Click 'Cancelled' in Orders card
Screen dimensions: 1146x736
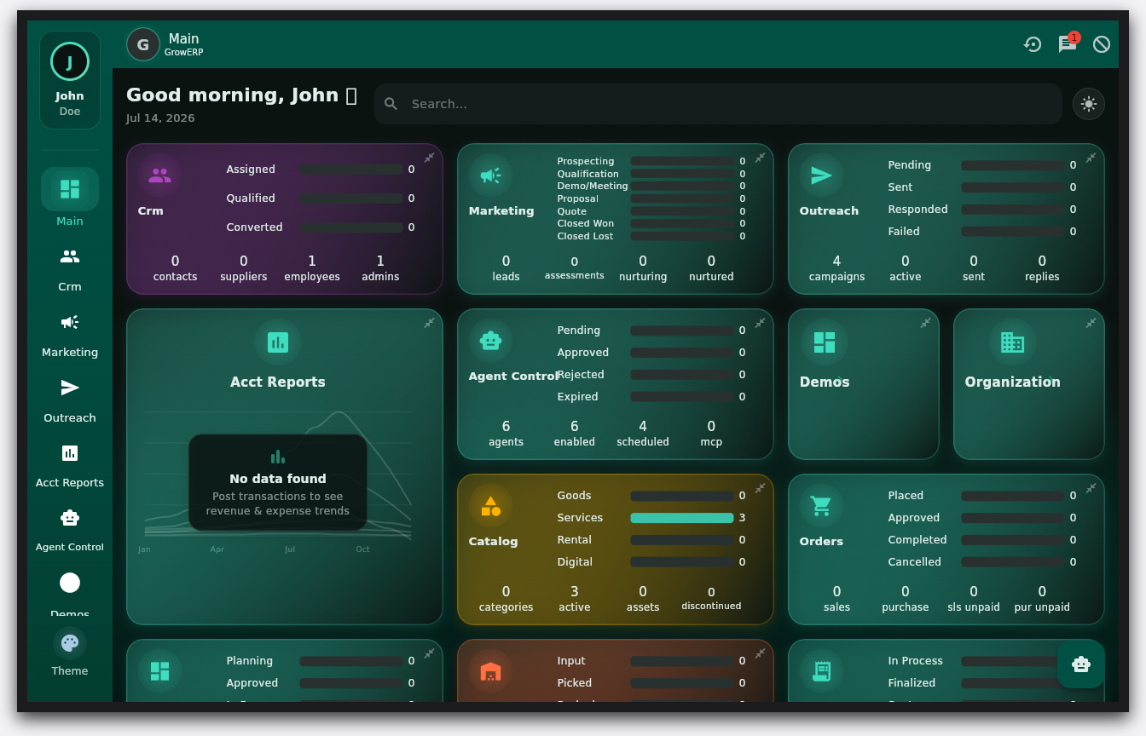point(915,562)
